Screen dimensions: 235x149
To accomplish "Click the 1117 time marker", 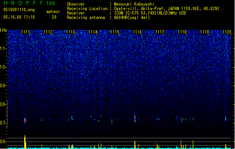I will pos(160,32).
